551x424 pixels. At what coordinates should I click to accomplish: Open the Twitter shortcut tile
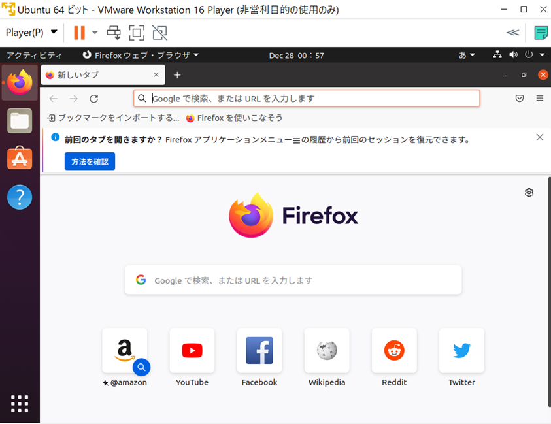(x=461, y=357)
